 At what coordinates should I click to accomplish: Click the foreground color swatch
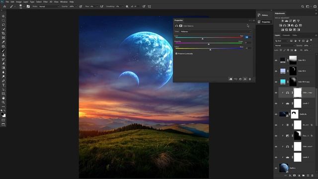point(2,114)
